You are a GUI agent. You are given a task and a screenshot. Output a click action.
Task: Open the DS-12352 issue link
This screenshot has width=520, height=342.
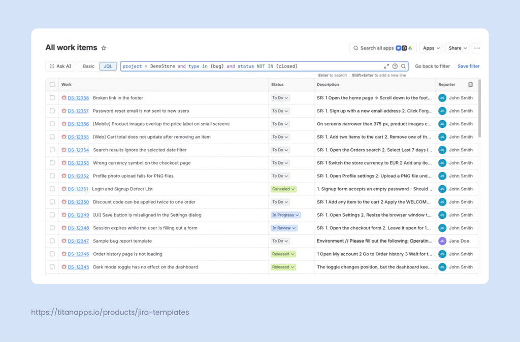pos(78,176)
